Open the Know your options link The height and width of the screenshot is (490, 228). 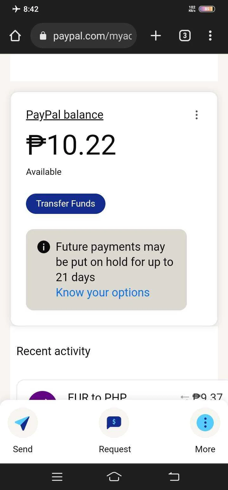(x=103, y=293)
